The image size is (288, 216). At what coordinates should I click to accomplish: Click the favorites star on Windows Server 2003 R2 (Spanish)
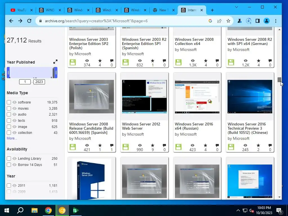(x=153, y=61)
